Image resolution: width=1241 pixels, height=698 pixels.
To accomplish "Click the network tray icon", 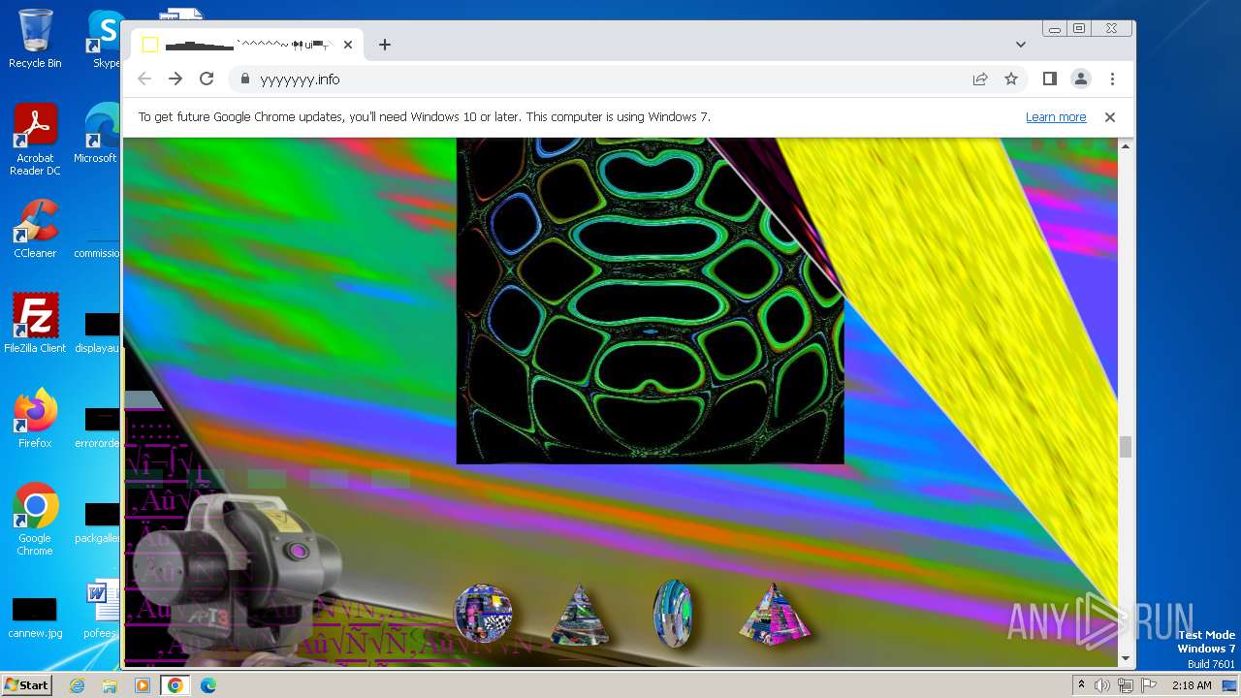I will tap(1126, 685).
